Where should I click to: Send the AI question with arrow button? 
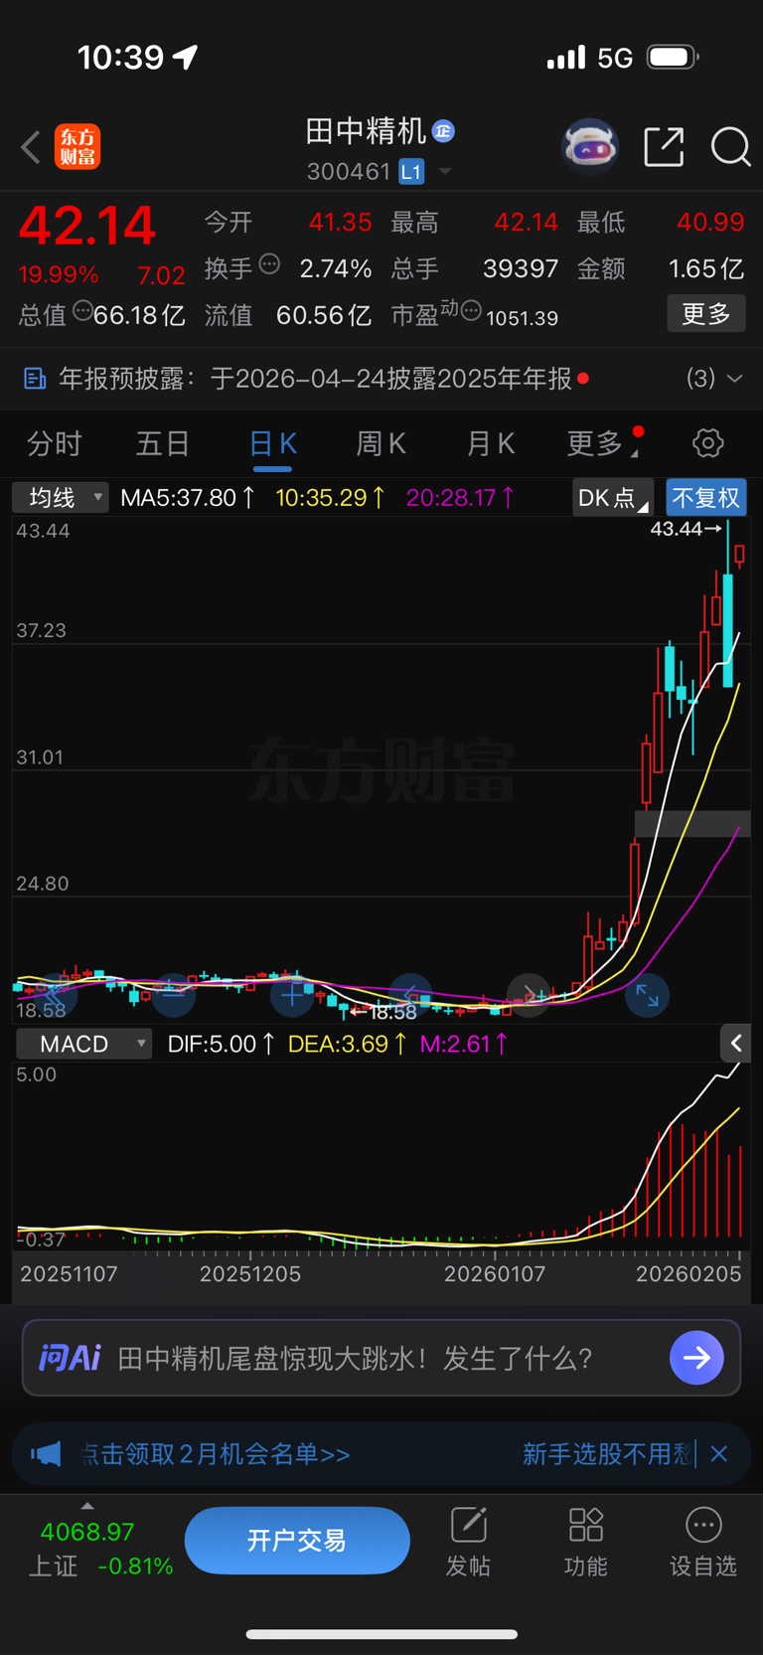(696, 1358)
